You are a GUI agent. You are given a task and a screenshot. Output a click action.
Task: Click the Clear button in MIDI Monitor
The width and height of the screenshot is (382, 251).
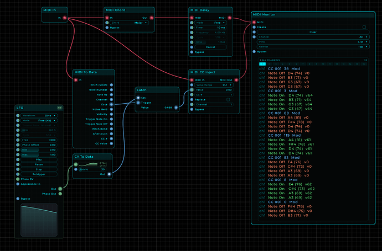313,32
